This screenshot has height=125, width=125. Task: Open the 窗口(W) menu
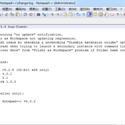[111, 9]
